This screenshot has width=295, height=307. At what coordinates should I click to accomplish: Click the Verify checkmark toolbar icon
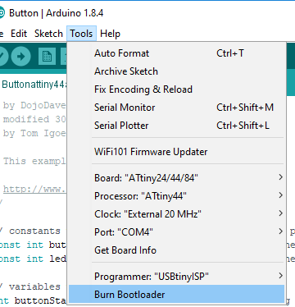[3, 57]
